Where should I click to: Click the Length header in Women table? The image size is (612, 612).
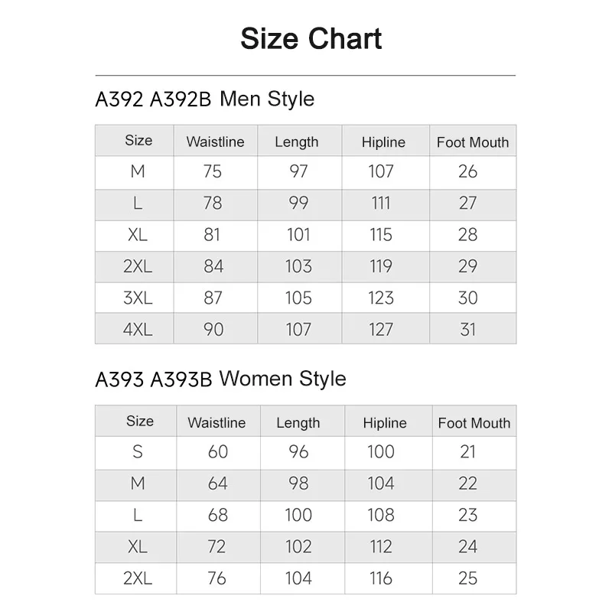point(298,423)
